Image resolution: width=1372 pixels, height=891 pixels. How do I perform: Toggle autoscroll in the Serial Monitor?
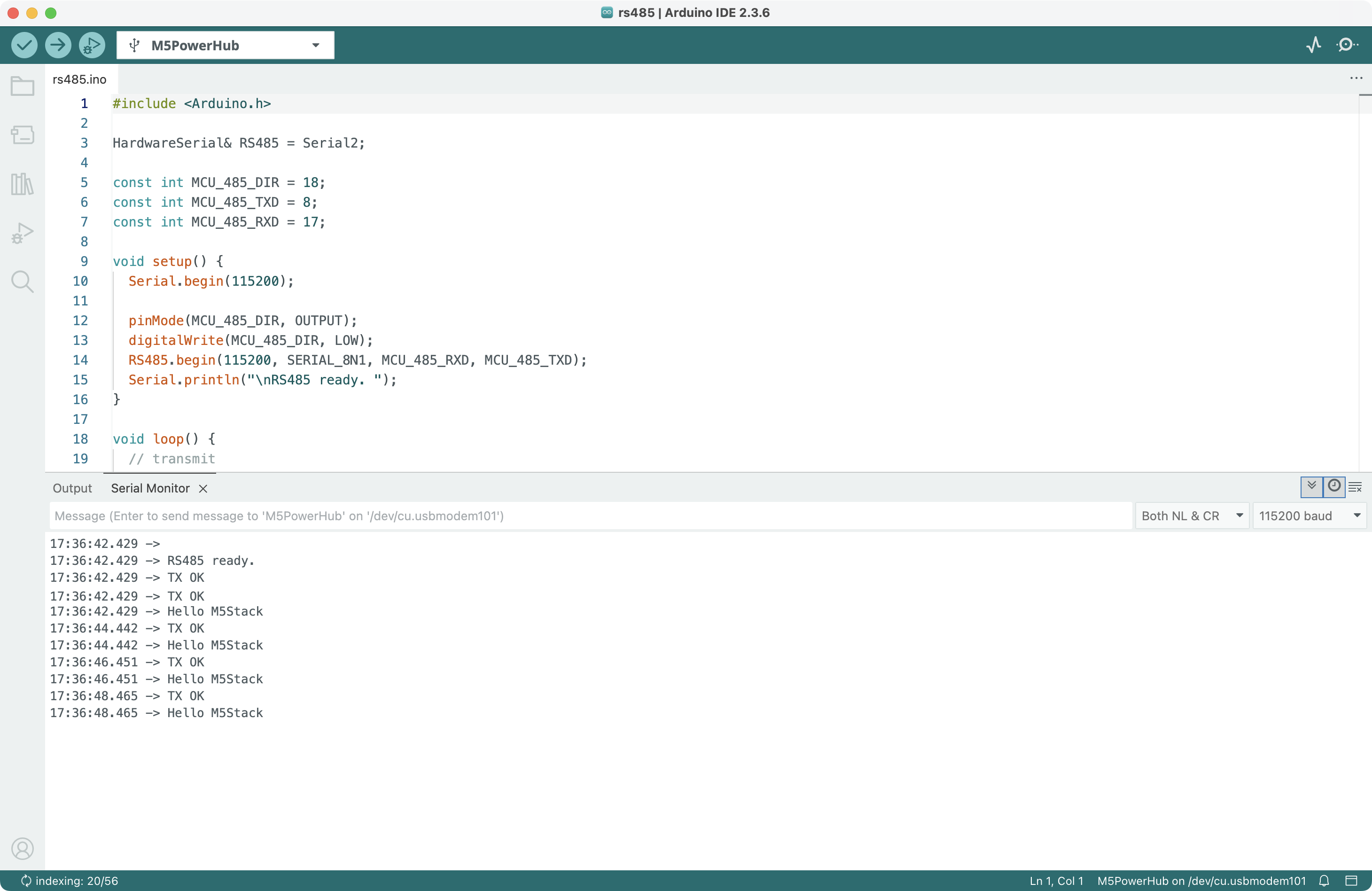point(1311,486)
